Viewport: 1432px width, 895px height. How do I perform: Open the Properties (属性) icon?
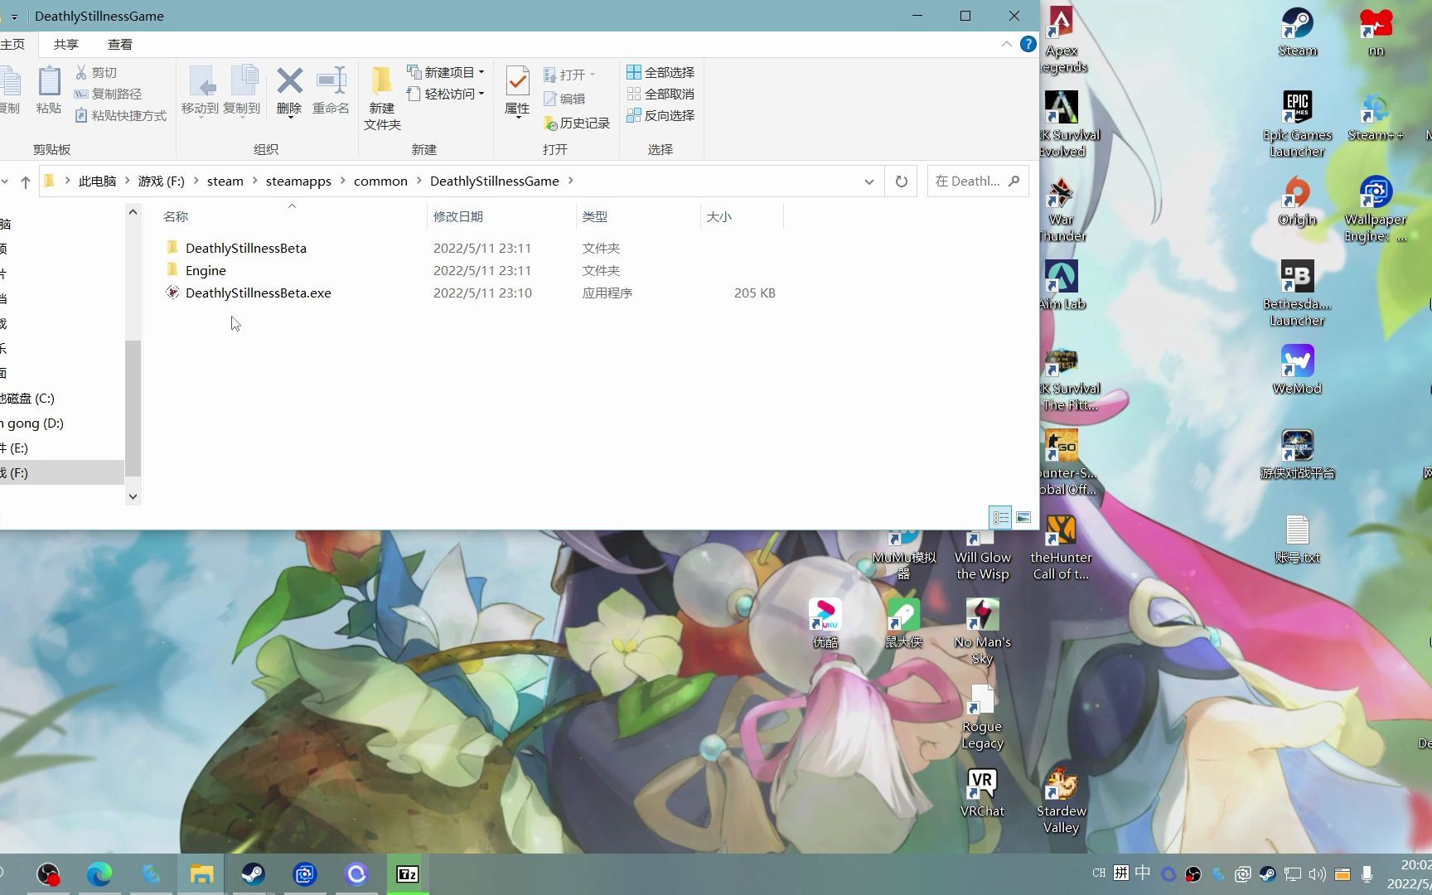click(517, 91)
